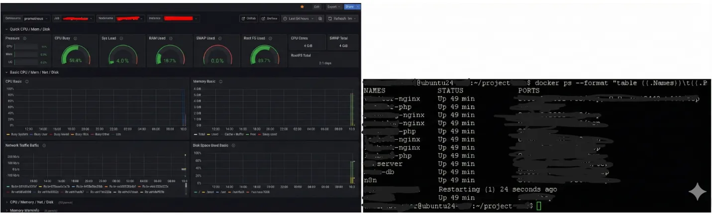The image size is (712, 215).
Task: Click the n8n container row in terminal
Action: [x=491, y=180]
